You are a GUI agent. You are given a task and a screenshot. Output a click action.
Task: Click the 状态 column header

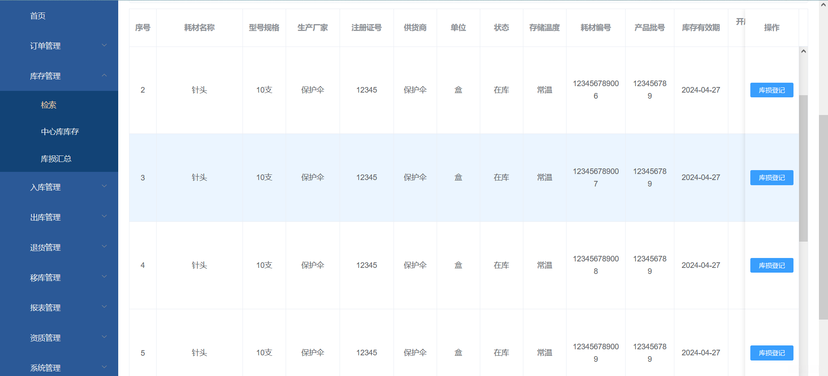tap(501, 28)
